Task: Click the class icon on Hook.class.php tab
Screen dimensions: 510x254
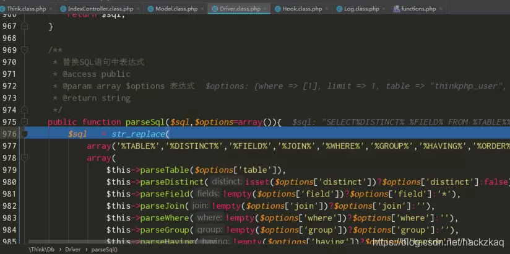Action: [277, 9]
